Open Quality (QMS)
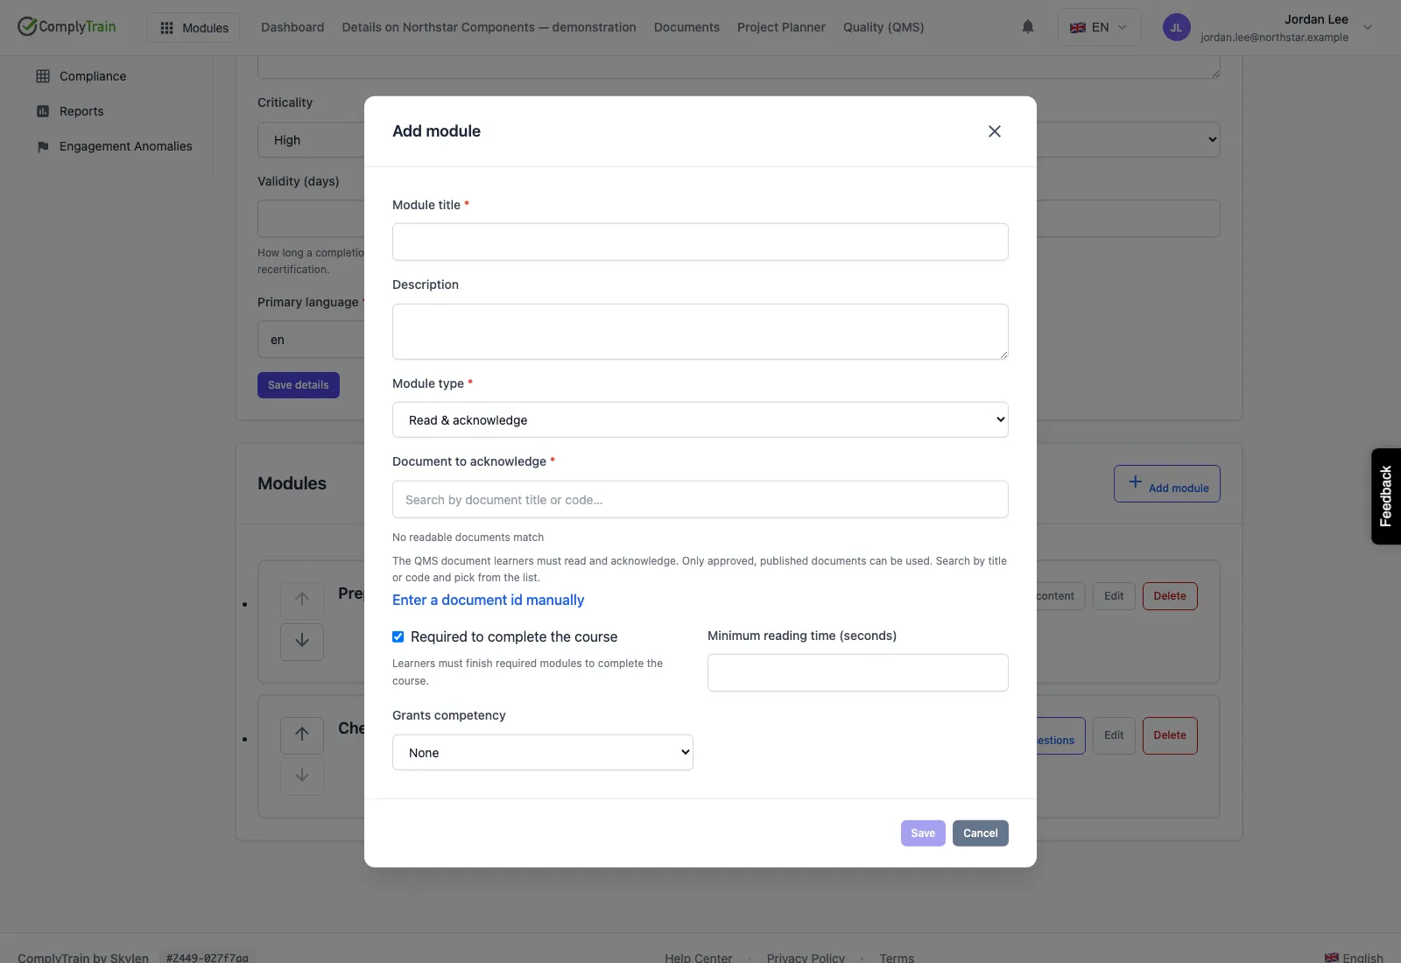Image resolution: width=1401 pixels, height=963 pixels. tap(884, 27)
